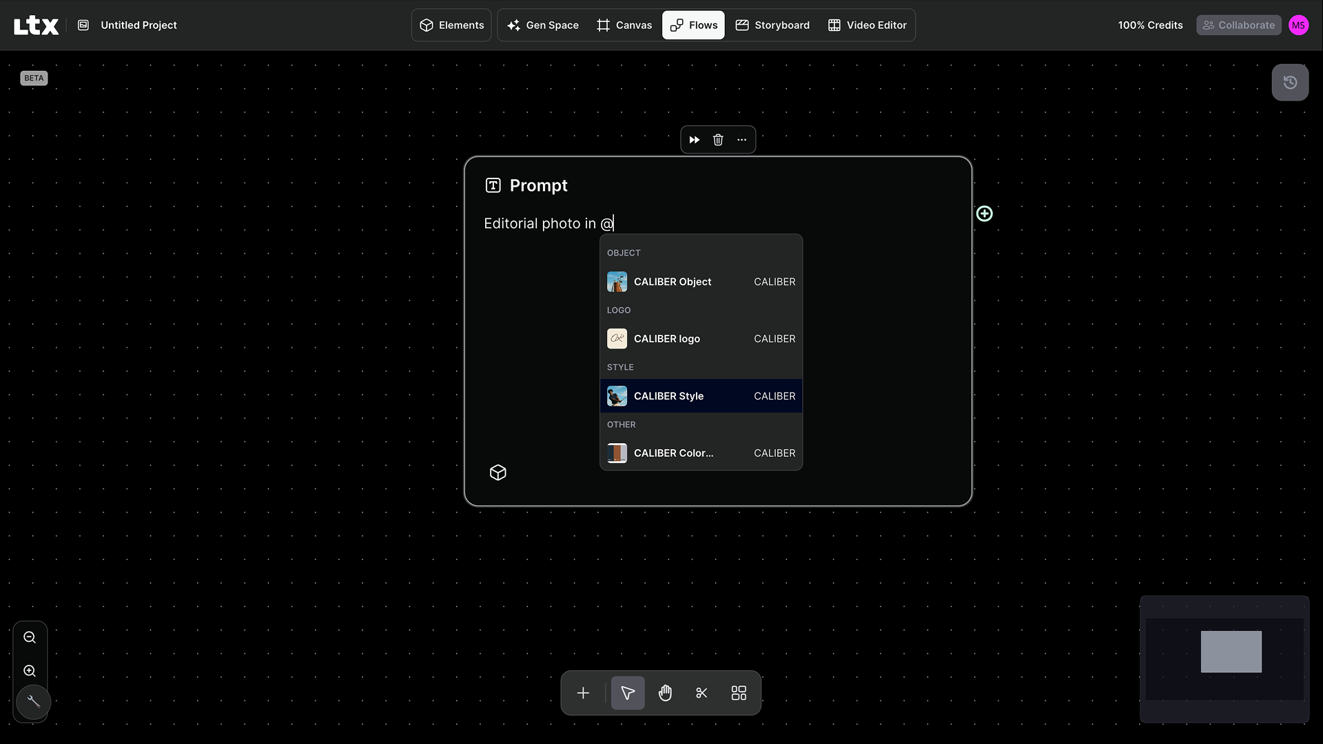Screen dimensions: 1323x744
Task: Click the grid arrange tool
Action: [739, 693]
